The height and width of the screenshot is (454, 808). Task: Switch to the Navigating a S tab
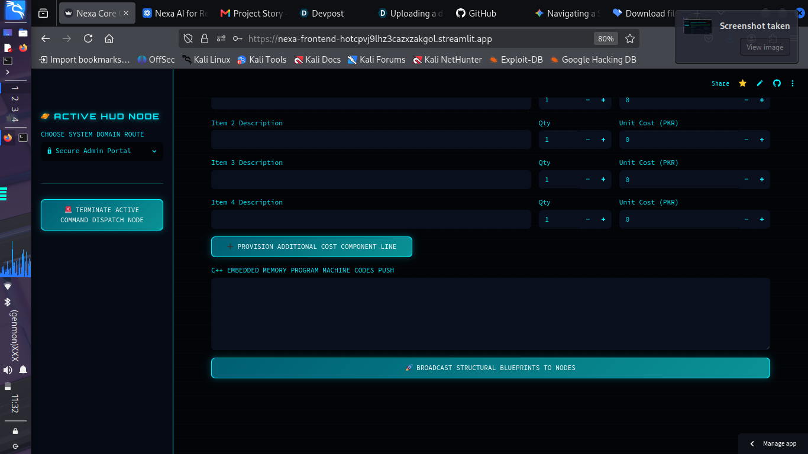pyautogui.click(x=567, y=13)
